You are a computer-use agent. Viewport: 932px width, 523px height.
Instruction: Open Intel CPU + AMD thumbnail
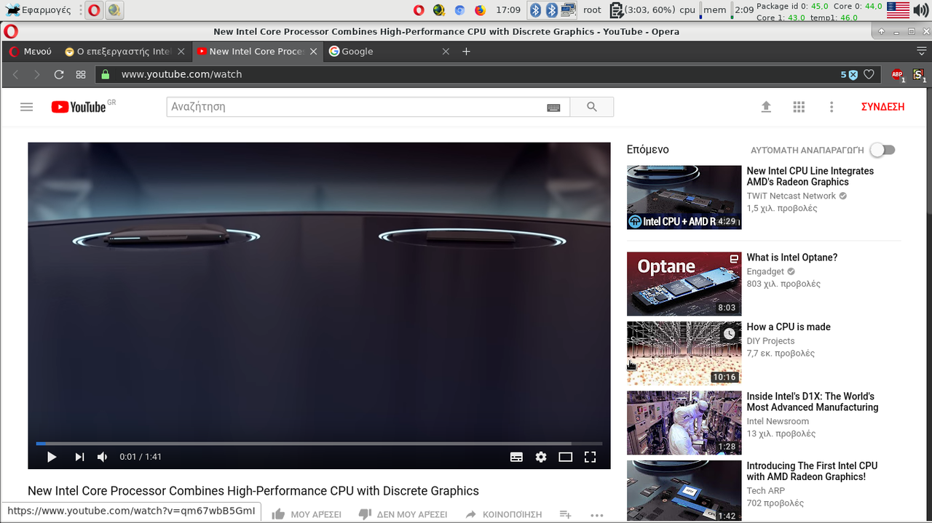pyautogui.click(x=684, y=197)
